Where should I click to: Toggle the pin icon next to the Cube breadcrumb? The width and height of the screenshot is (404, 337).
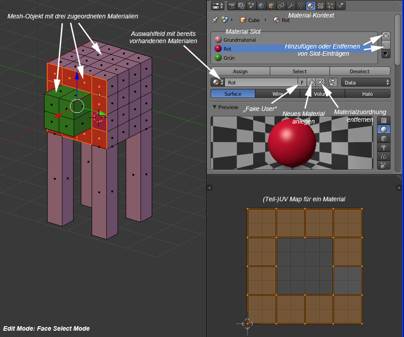pyautogui.click(x=215, y=20)
